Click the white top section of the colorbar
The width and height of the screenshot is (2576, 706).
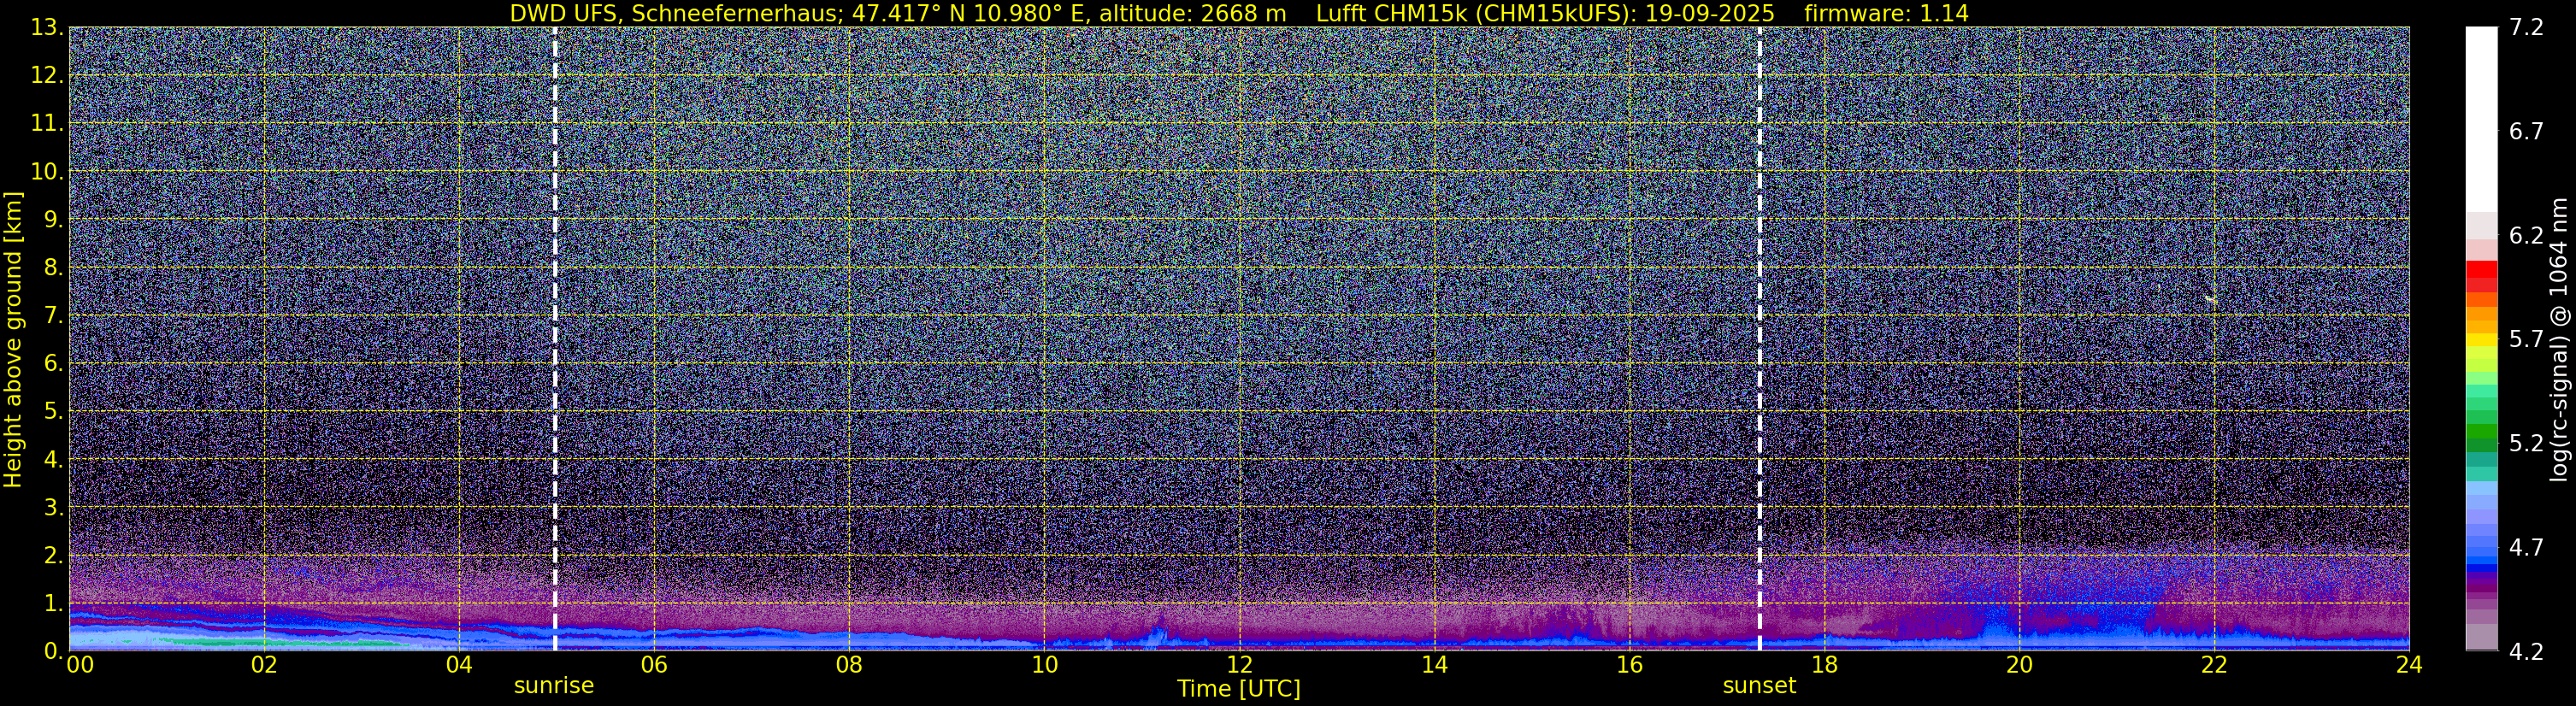pyautogui.click(x=2481, y=119)
